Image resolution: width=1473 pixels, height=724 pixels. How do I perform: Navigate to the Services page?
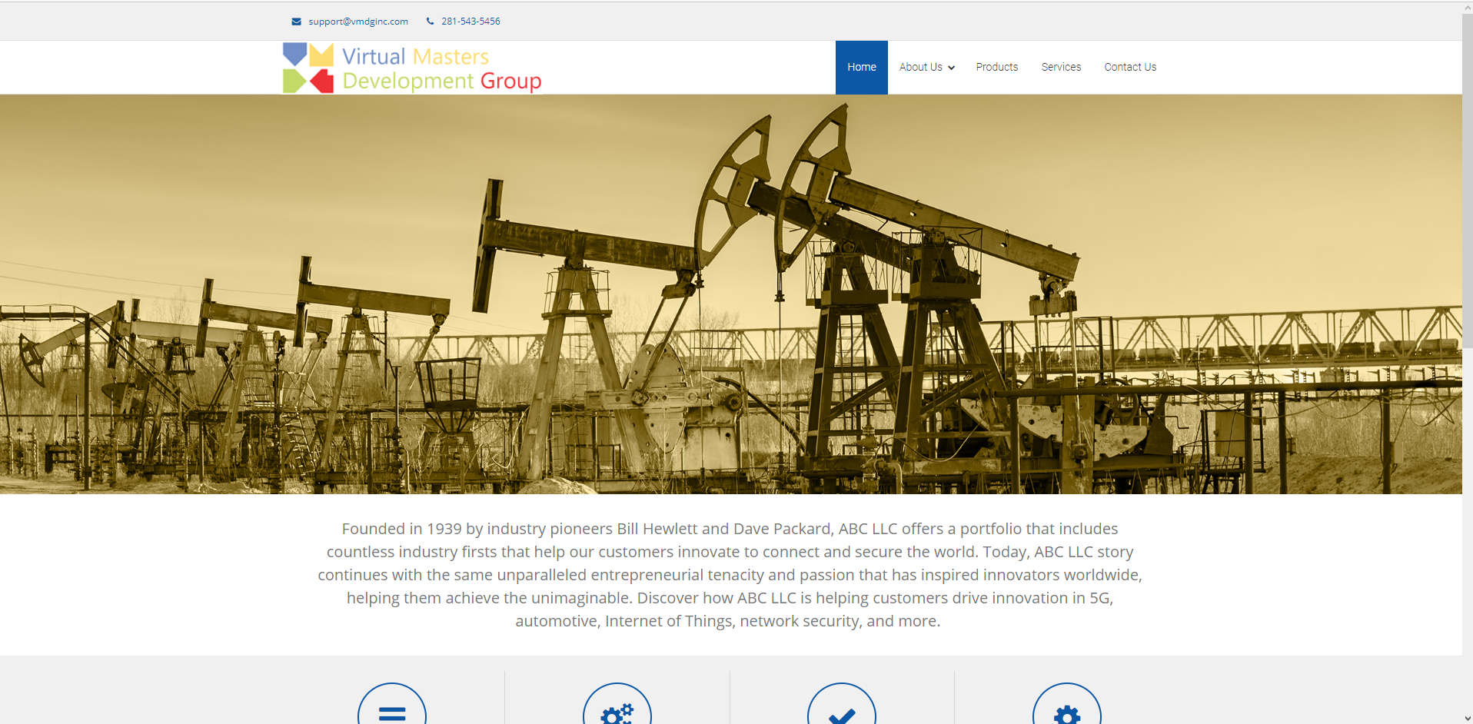(x=1061, y=68)
